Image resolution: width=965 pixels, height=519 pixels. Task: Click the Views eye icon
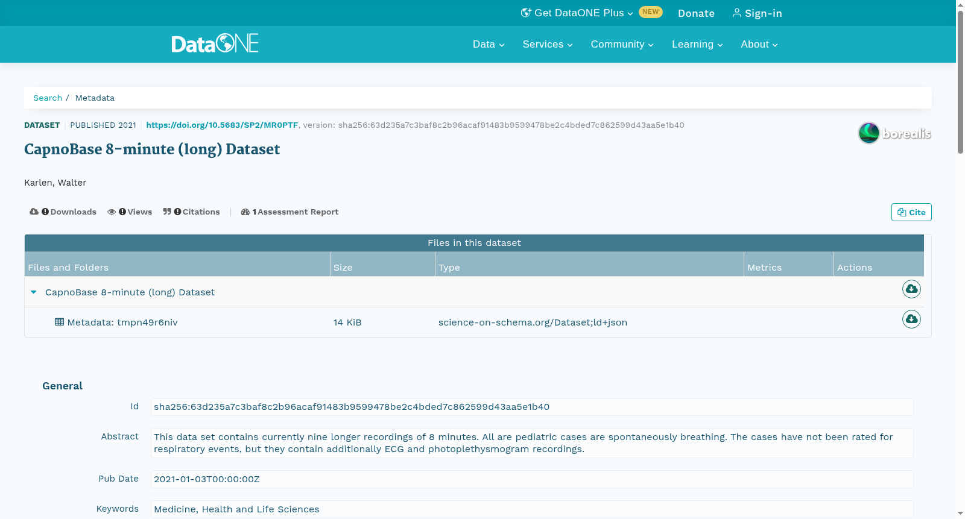click(112, 212)
